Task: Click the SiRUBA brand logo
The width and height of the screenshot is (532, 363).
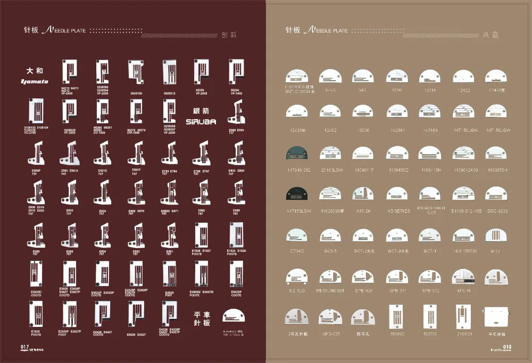Action: point(201,122)
